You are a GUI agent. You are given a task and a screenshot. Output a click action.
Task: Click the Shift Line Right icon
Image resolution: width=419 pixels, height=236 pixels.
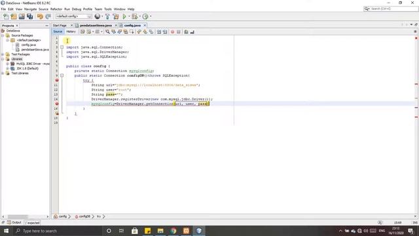tap(165, 32)
